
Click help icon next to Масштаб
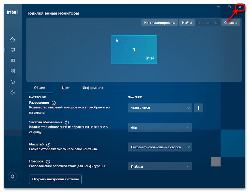tap(48, 144)
